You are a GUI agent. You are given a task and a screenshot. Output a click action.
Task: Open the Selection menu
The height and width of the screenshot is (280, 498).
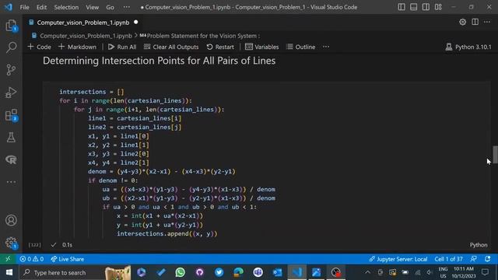(x=66, y=7)
